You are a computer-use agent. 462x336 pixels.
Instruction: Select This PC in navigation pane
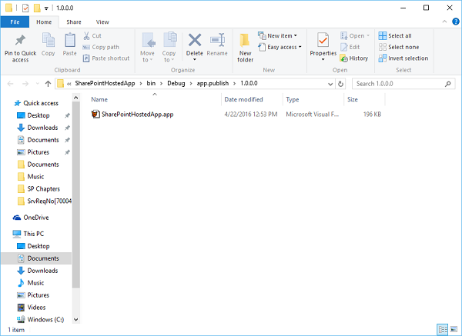[x=28, y=234]
